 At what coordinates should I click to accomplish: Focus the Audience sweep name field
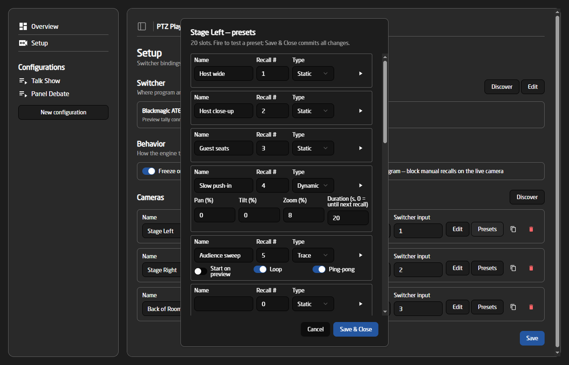click(x=224, y=255)
